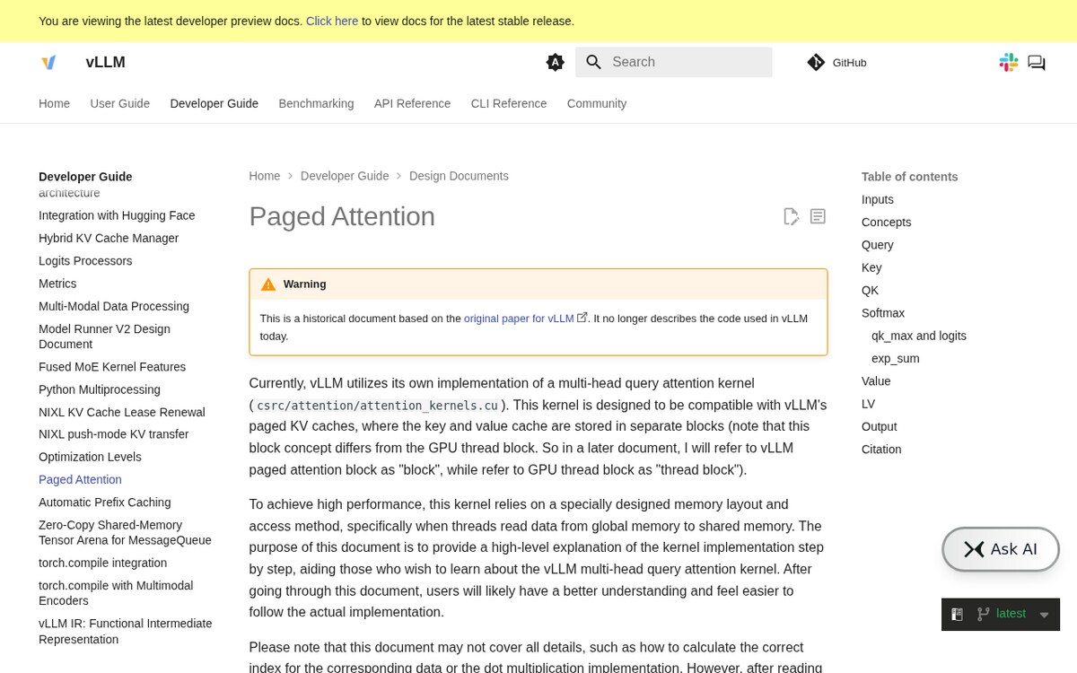Viewport: 1077px width, 673px height.
Task: Click the search magnifier icon
Action: 593,62
